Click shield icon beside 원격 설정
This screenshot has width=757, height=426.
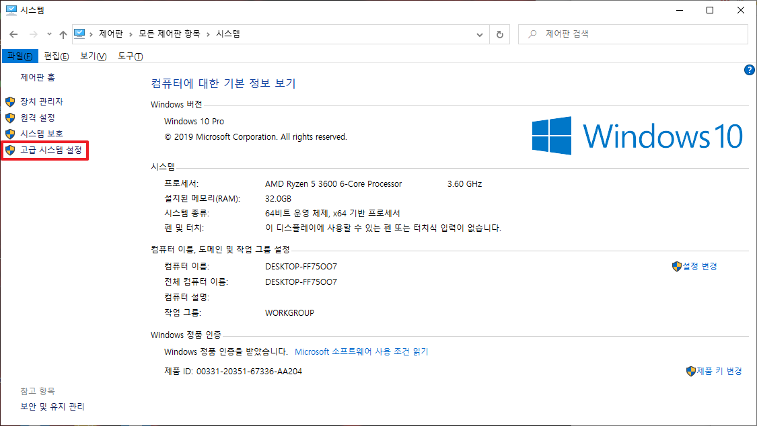point(10,118)
